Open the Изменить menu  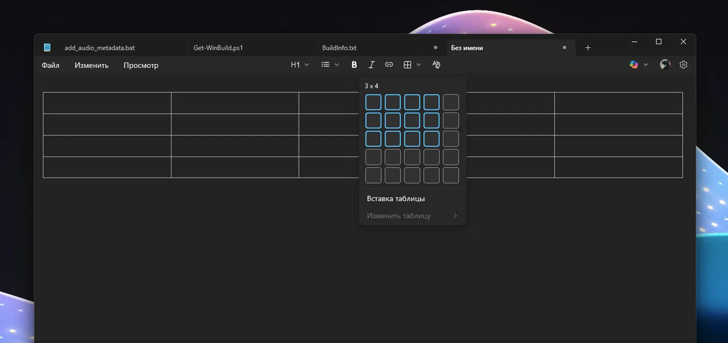click(92, 65)
